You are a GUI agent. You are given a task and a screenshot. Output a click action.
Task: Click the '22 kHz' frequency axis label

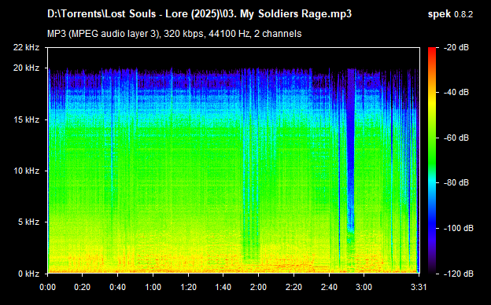pos(26,47)
